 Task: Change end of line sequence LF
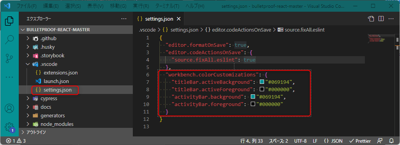tap(315, 141)
